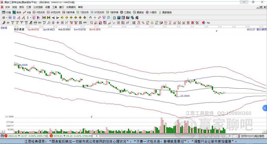Open the P数字表 tool

[x=69, y=12]
